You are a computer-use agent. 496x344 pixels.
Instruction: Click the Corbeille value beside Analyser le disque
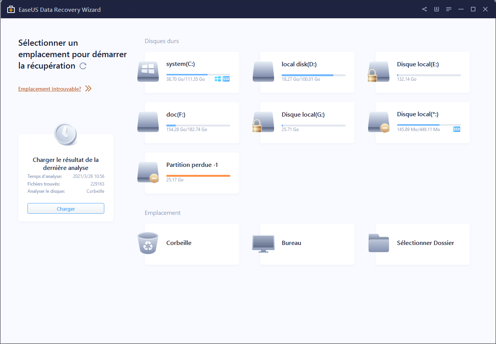96,191
